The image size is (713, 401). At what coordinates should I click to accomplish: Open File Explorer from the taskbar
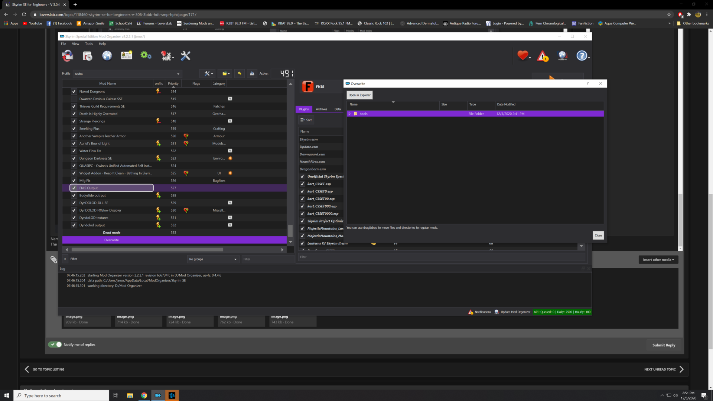[130, 395]
